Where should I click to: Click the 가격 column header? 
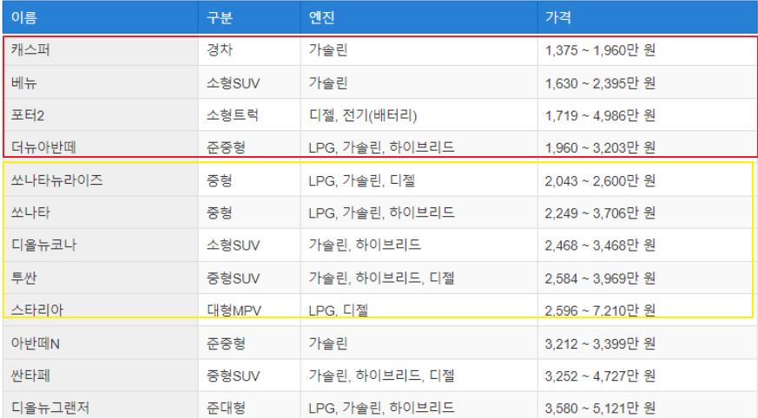coord(648,17)
